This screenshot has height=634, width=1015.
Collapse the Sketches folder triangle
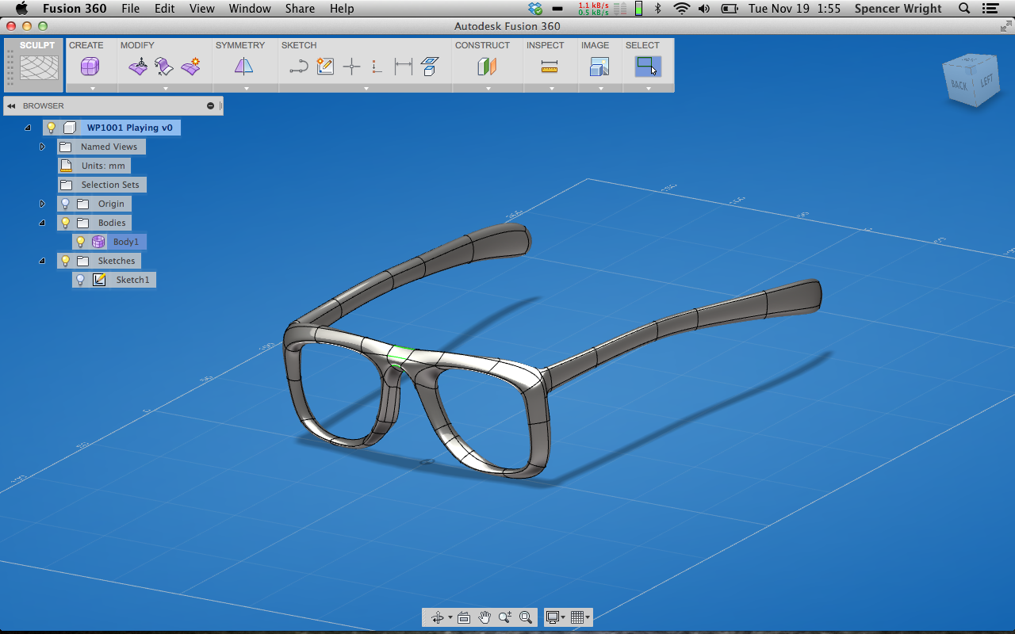(43, 261)
